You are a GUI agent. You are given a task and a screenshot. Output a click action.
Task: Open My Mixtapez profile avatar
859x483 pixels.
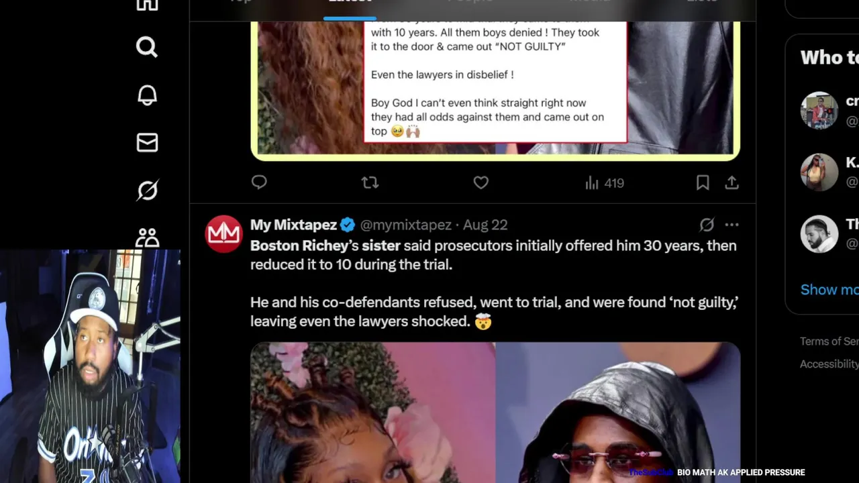pos(223,234)
